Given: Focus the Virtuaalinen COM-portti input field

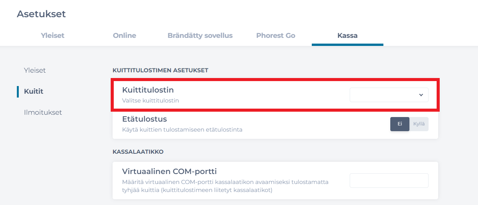Looking at the screenshot, I should coord(389,181).
